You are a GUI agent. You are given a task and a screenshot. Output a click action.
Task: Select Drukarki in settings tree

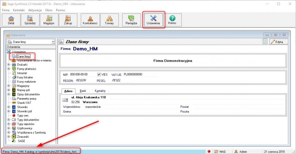click(x=22, y=65)
